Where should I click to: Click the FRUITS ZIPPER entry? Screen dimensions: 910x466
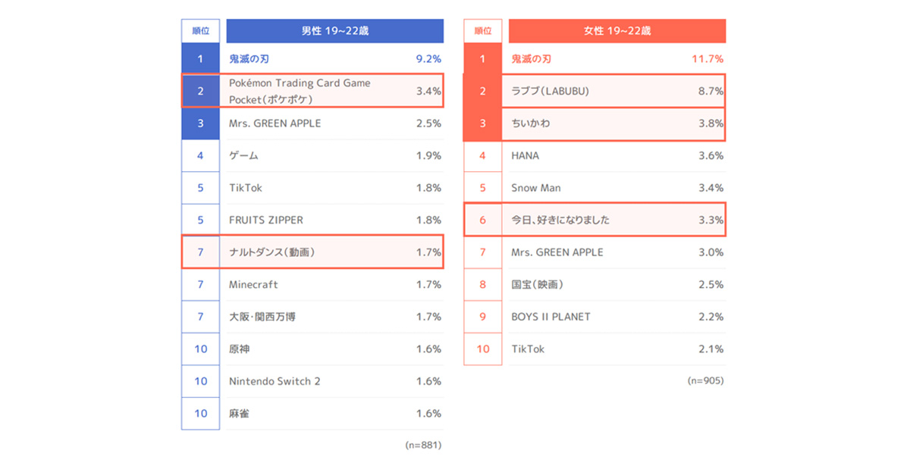[x=266, y=220]
